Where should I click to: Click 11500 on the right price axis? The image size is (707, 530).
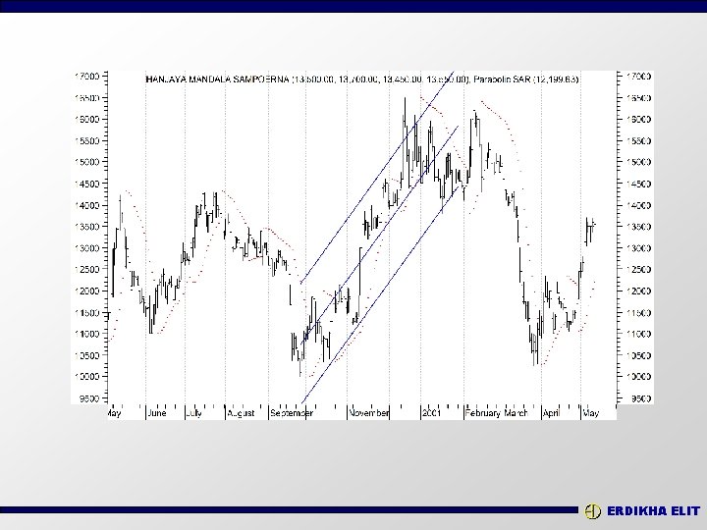[638, 313]
